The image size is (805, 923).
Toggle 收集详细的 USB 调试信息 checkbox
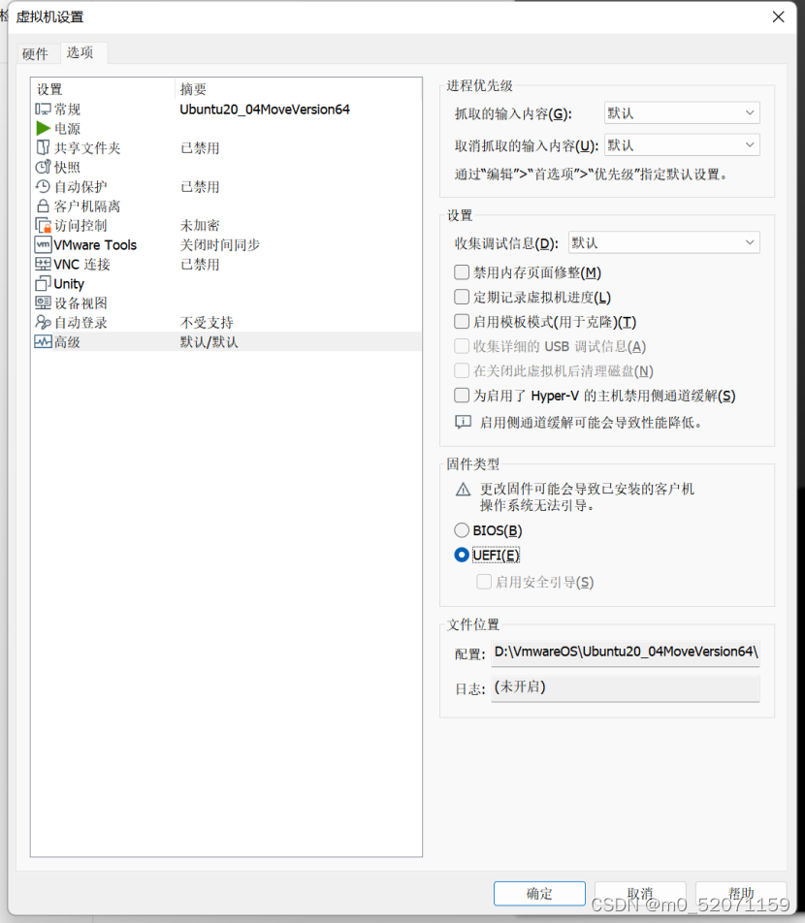click(462, 346)
